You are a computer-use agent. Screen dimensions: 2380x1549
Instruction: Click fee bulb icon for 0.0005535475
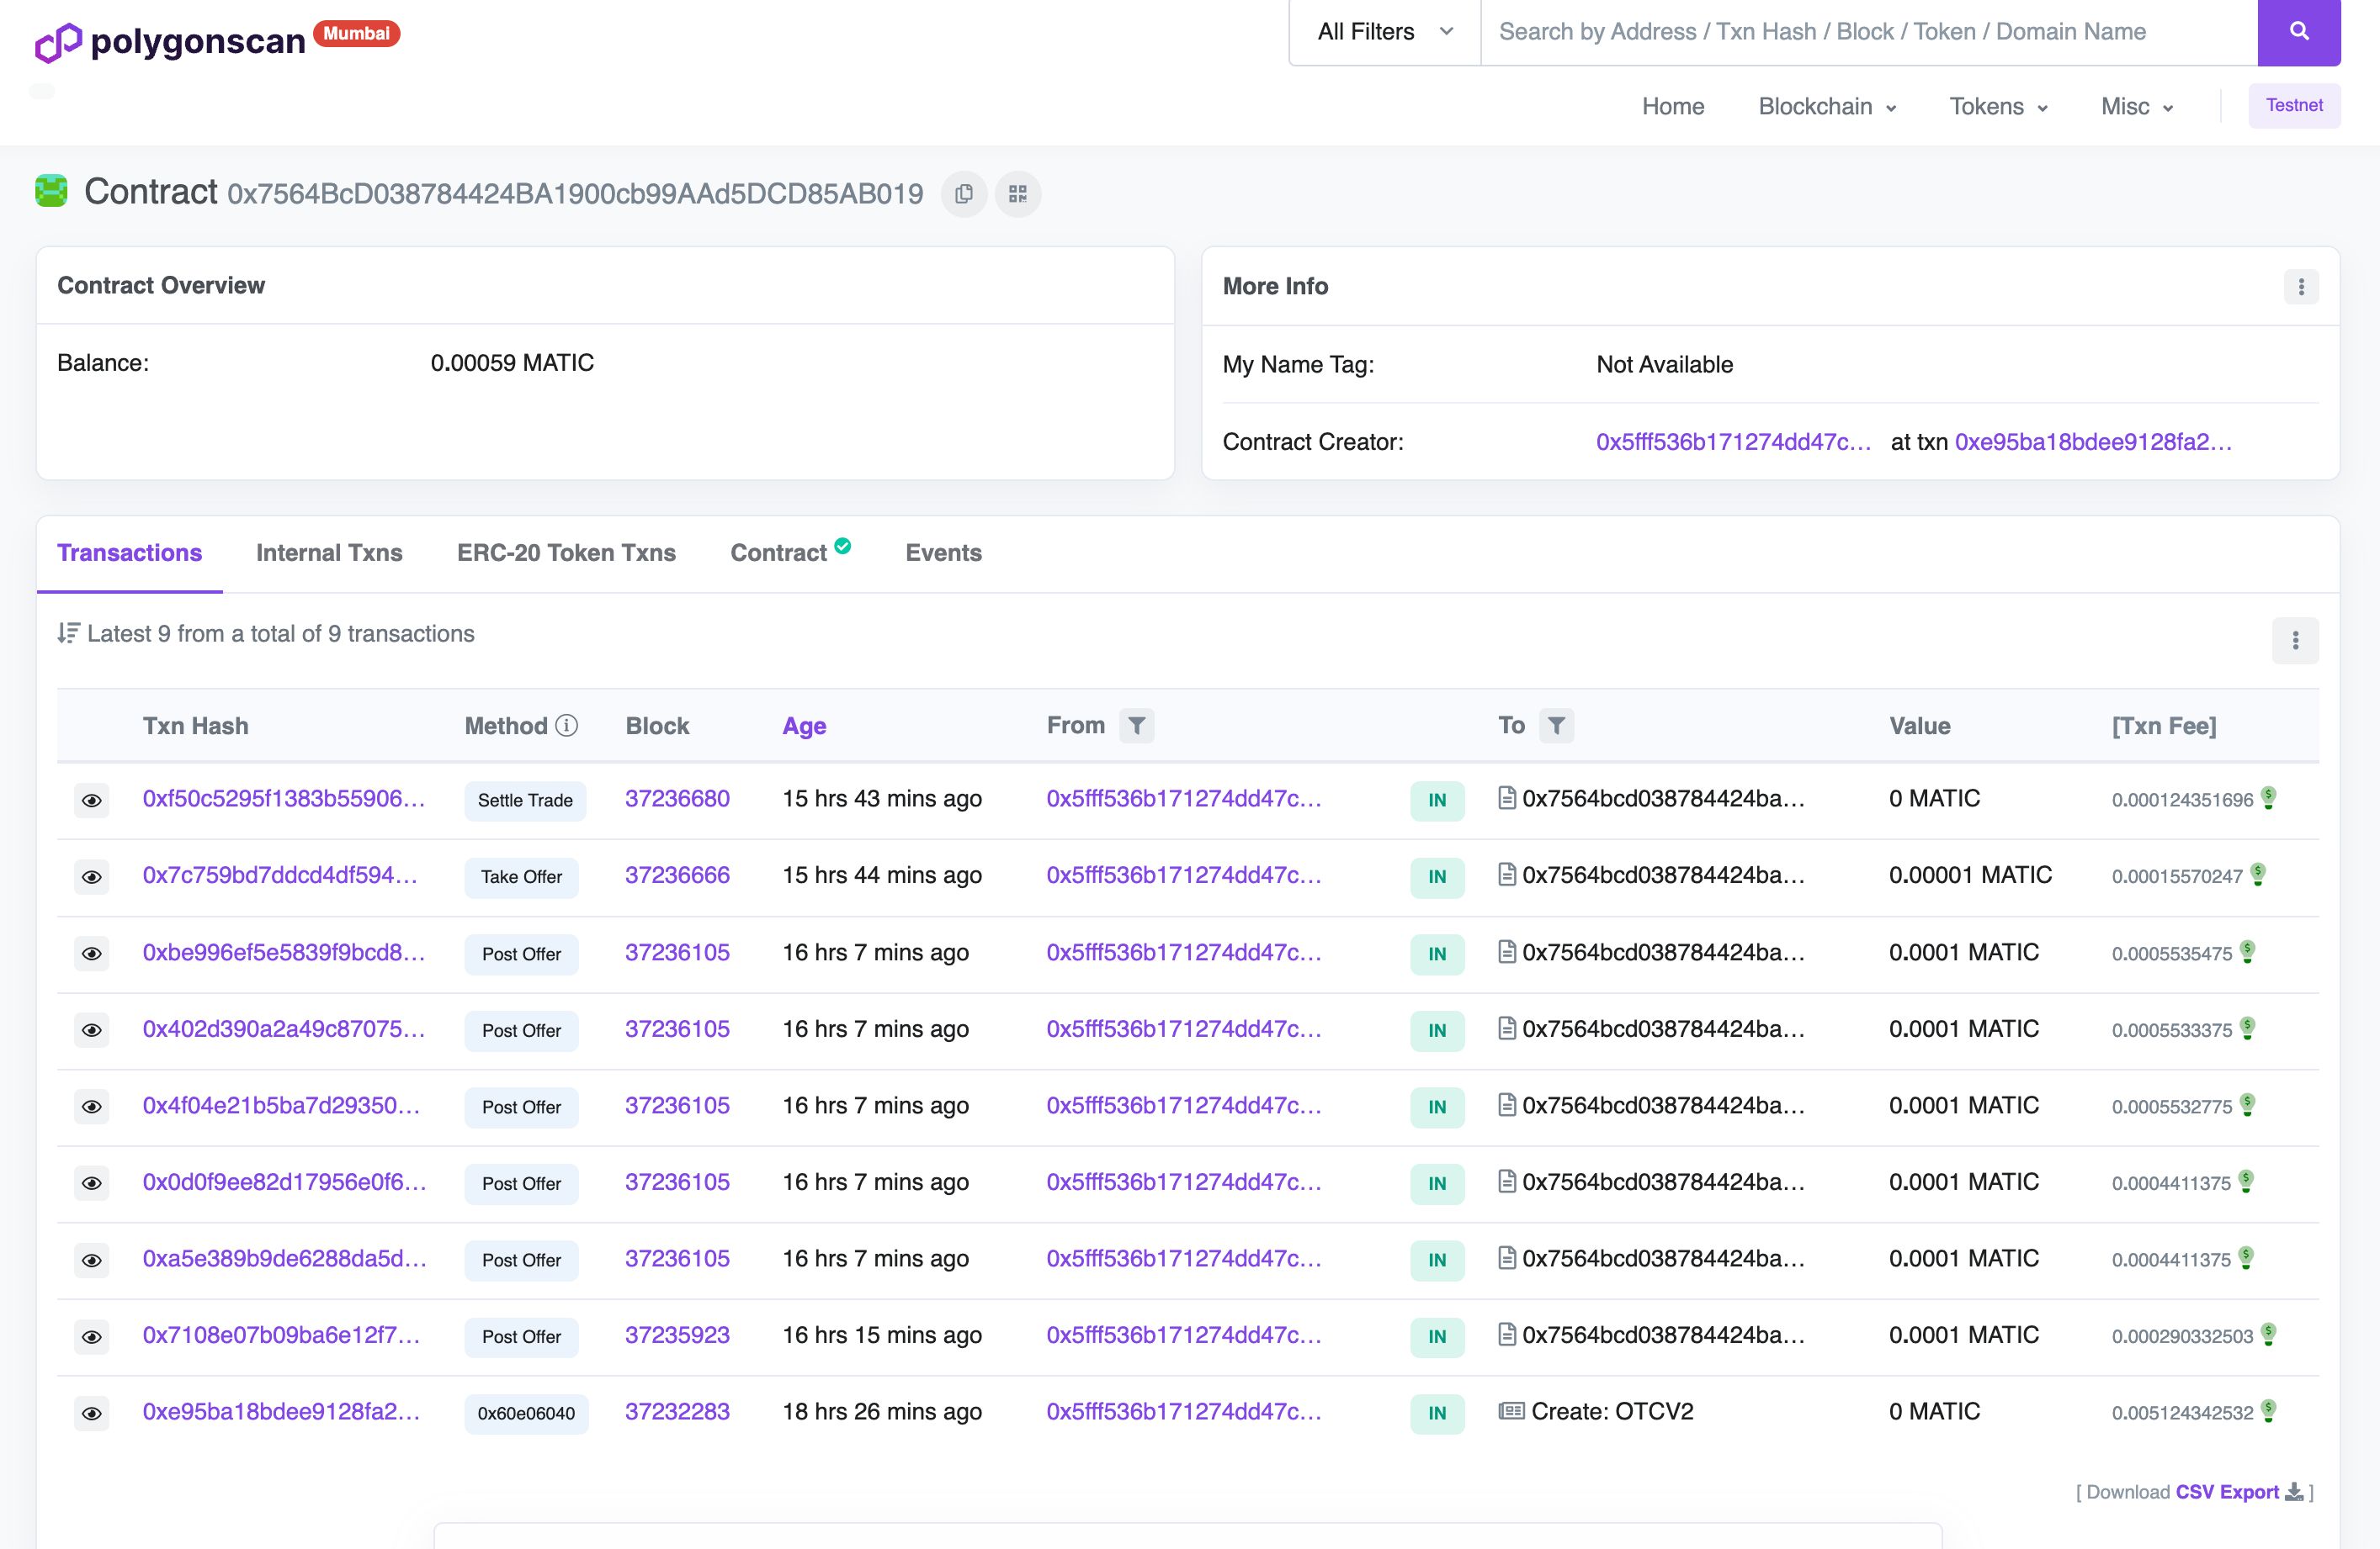2248,951
